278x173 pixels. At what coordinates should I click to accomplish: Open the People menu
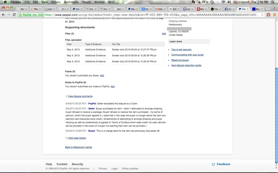click(x=86, y=2)
